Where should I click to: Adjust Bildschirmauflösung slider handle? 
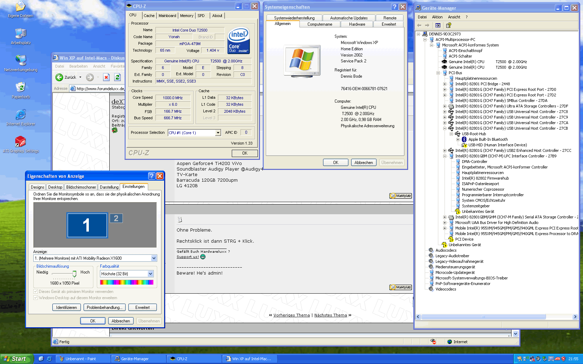point(74,274)
